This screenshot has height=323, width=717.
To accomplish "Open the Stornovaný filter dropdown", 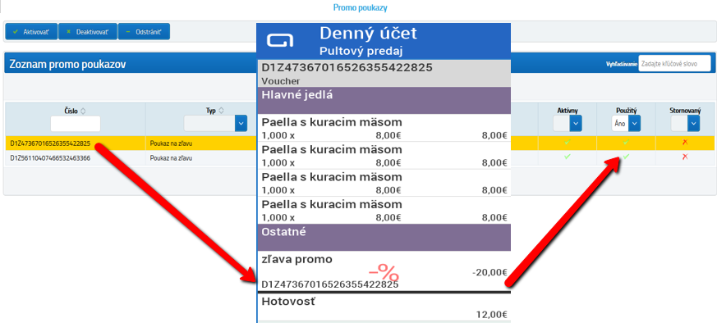I will coord(694,124).
